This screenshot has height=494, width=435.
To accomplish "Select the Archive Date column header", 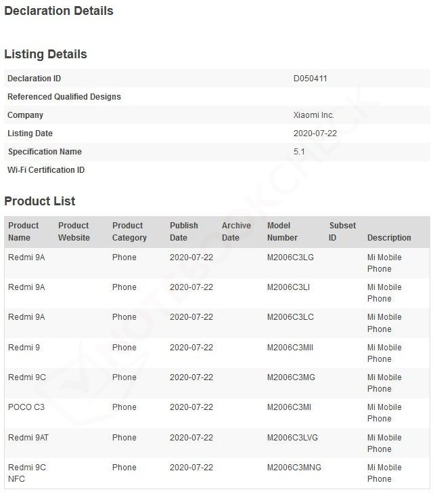I will point(236,232).
